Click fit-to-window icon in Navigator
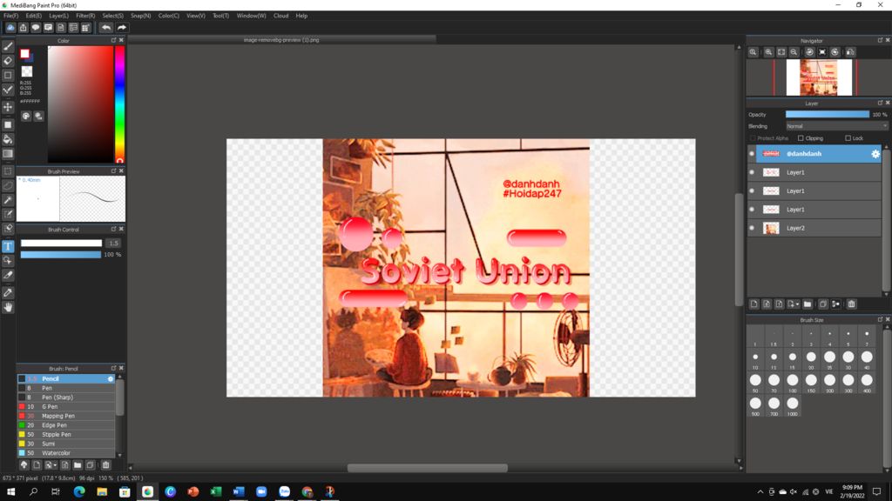The height and width of the screenshot is (501, 892). pyautogui.click(x=781, y=51)
